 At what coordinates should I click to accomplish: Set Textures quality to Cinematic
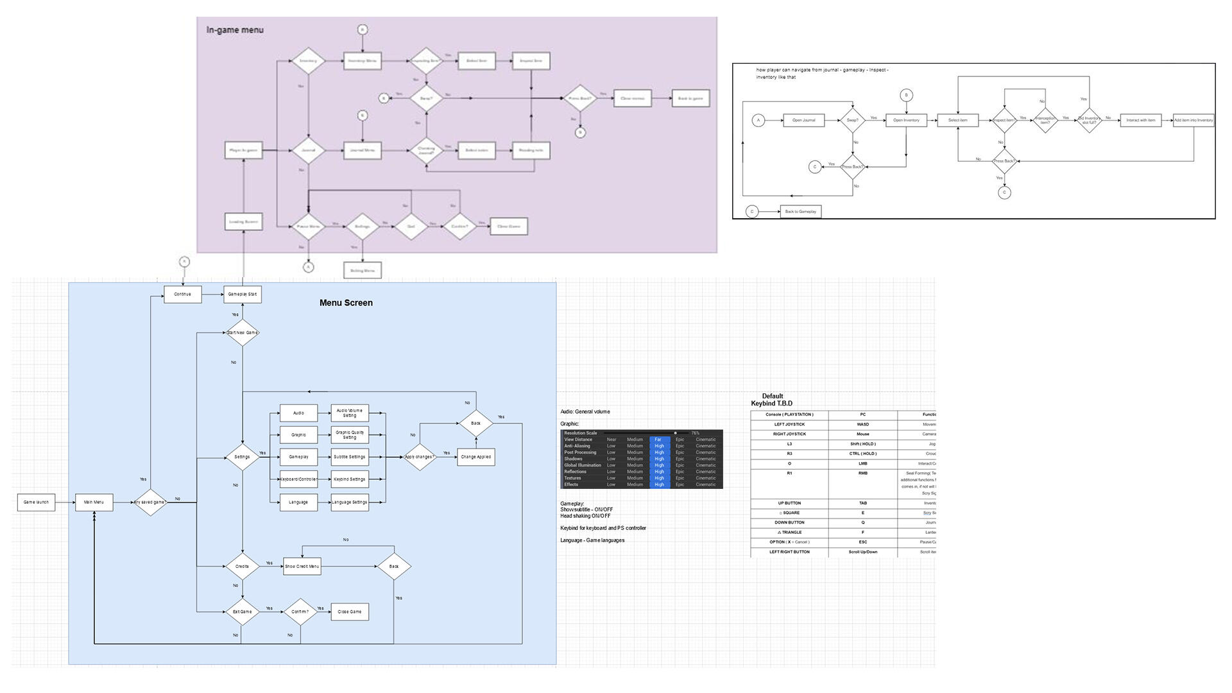click(705, 478)
